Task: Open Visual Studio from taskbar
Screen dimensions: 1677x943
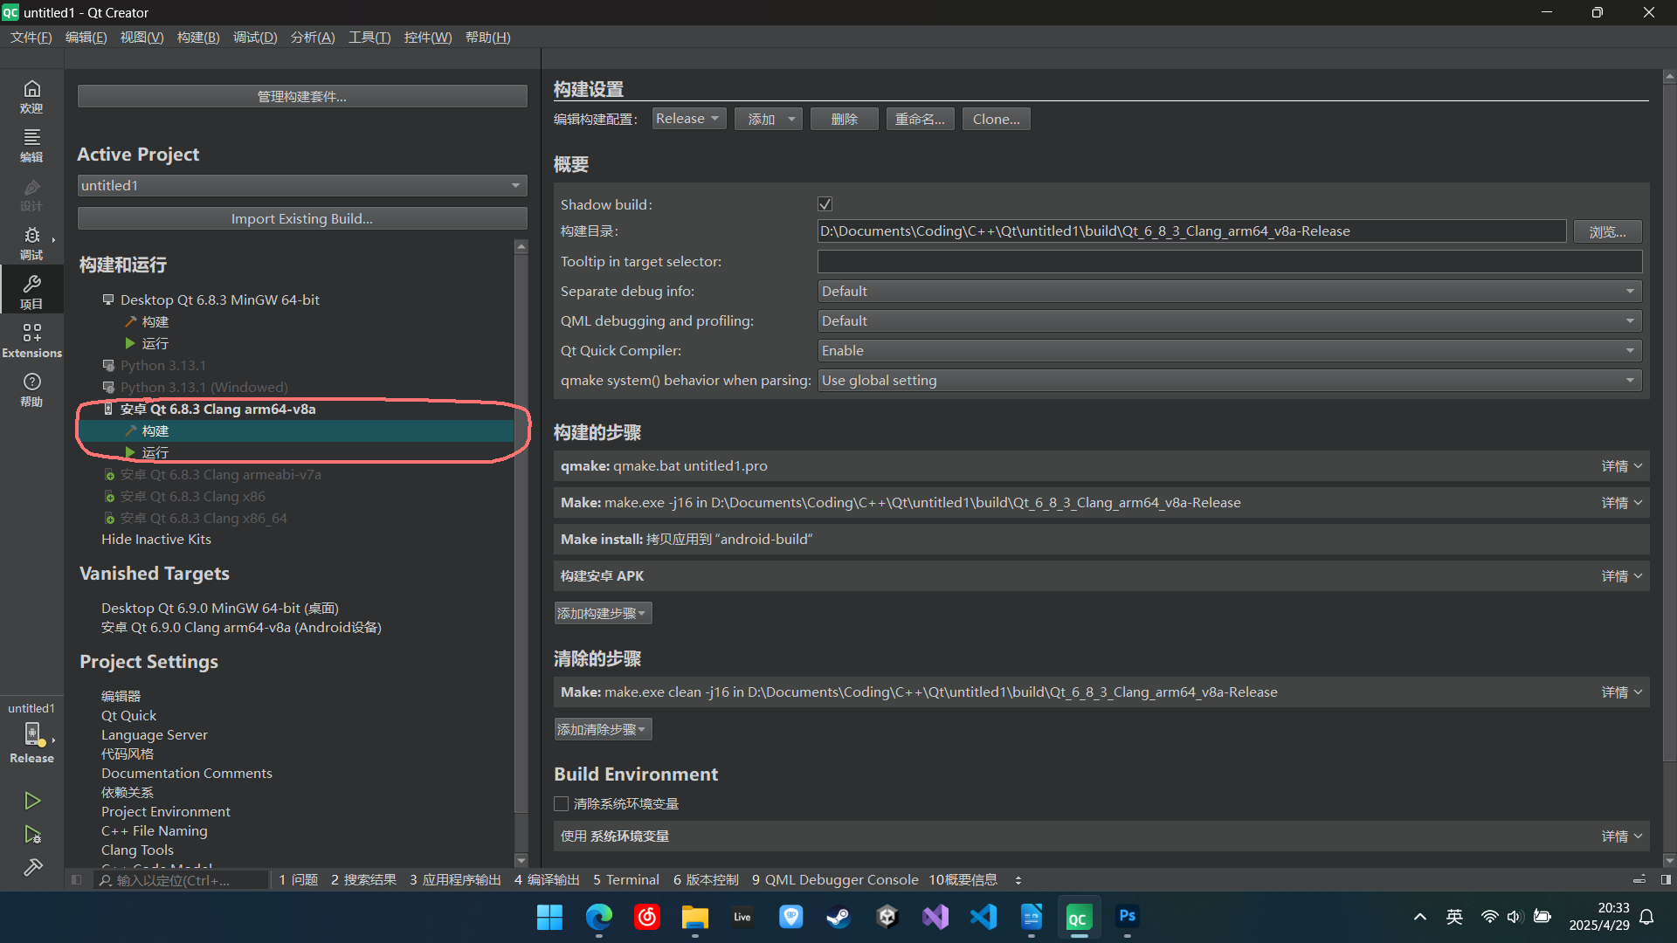Action: (935, 917)
